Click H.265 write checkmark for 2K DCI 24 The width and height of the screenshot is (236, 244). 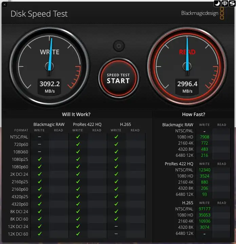coord(116,174)
